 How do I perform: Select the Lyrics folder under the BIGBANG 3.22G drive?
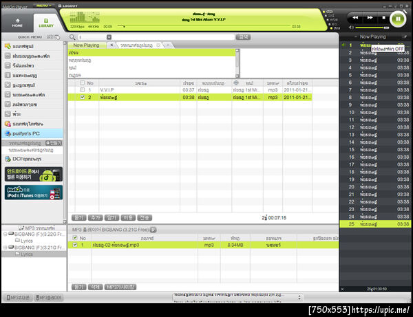click(24, 241)
